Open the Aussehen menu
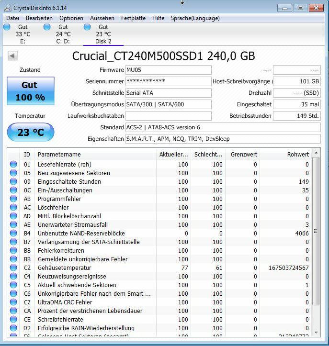The height and width of the screenshot is (346, 329). [x=102, y=18]
